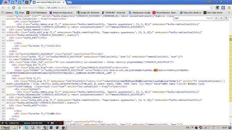Open the Пуск start menu
The height and width of the screenshot is (130, 232).
pos(5,127)
